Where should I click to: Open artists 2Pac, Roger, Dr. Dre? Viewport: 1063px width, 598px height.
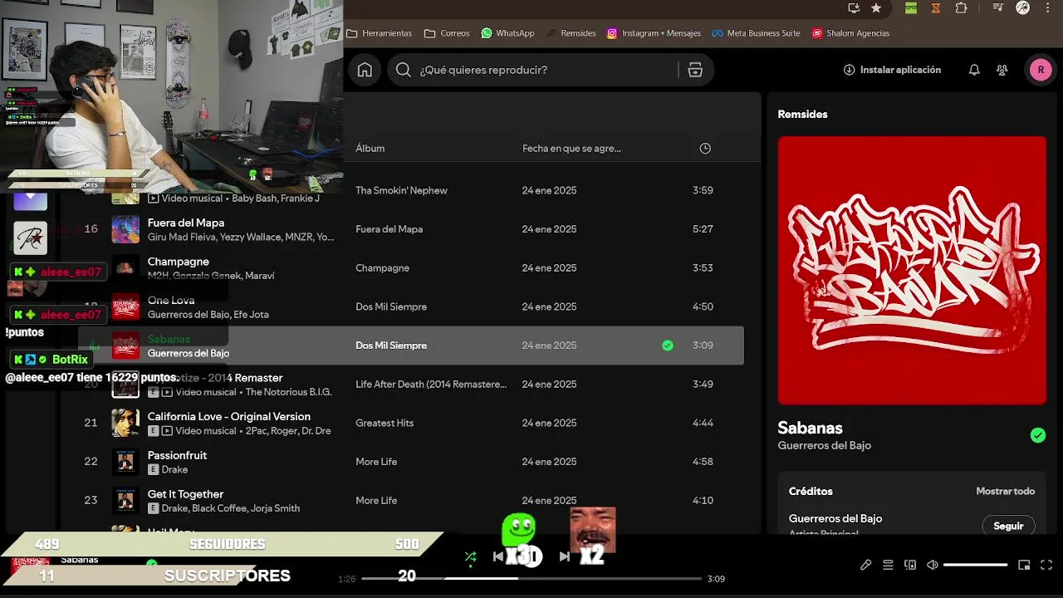(x=288, y=431)
